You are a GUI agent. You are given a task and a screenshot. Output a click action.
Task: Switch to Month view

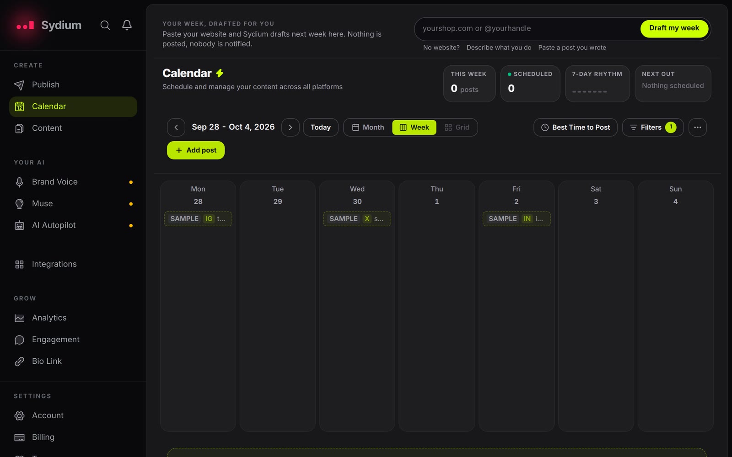(x=368, y=128)
